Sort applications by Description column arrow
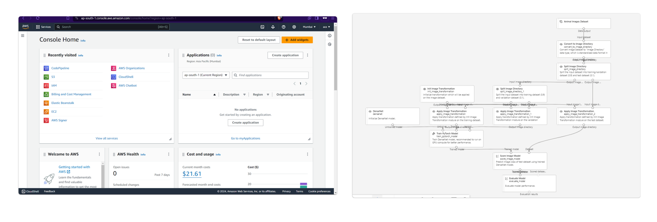 pyautogui.click(x=244, y=95)
